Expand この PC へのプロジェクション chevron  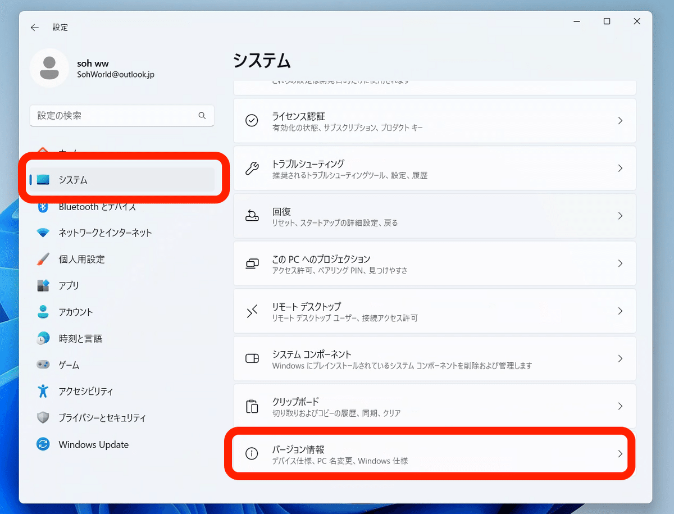pos(620,263)
